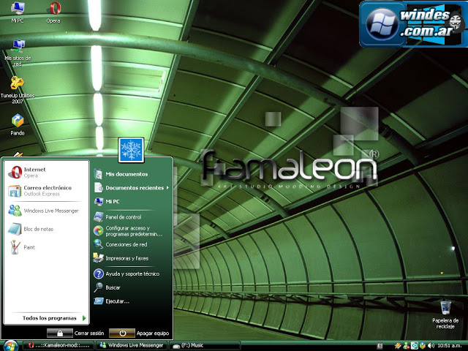Image resolution: width=468 pixels, height=351 pixels.
Task: Open the volume speaker tray icon
Action: pyautogui.click(x=431, y=346)
